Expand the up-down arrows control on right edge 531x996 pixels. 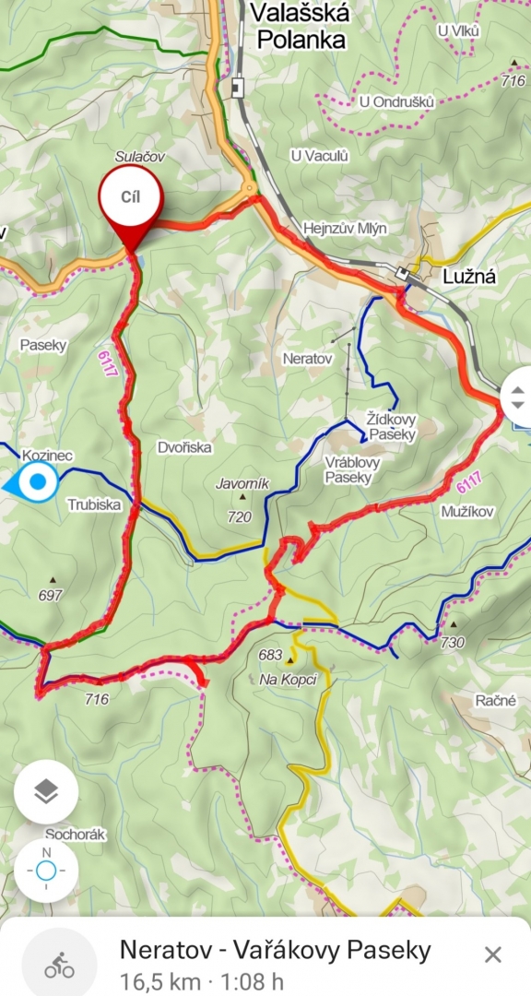point(517,397)
